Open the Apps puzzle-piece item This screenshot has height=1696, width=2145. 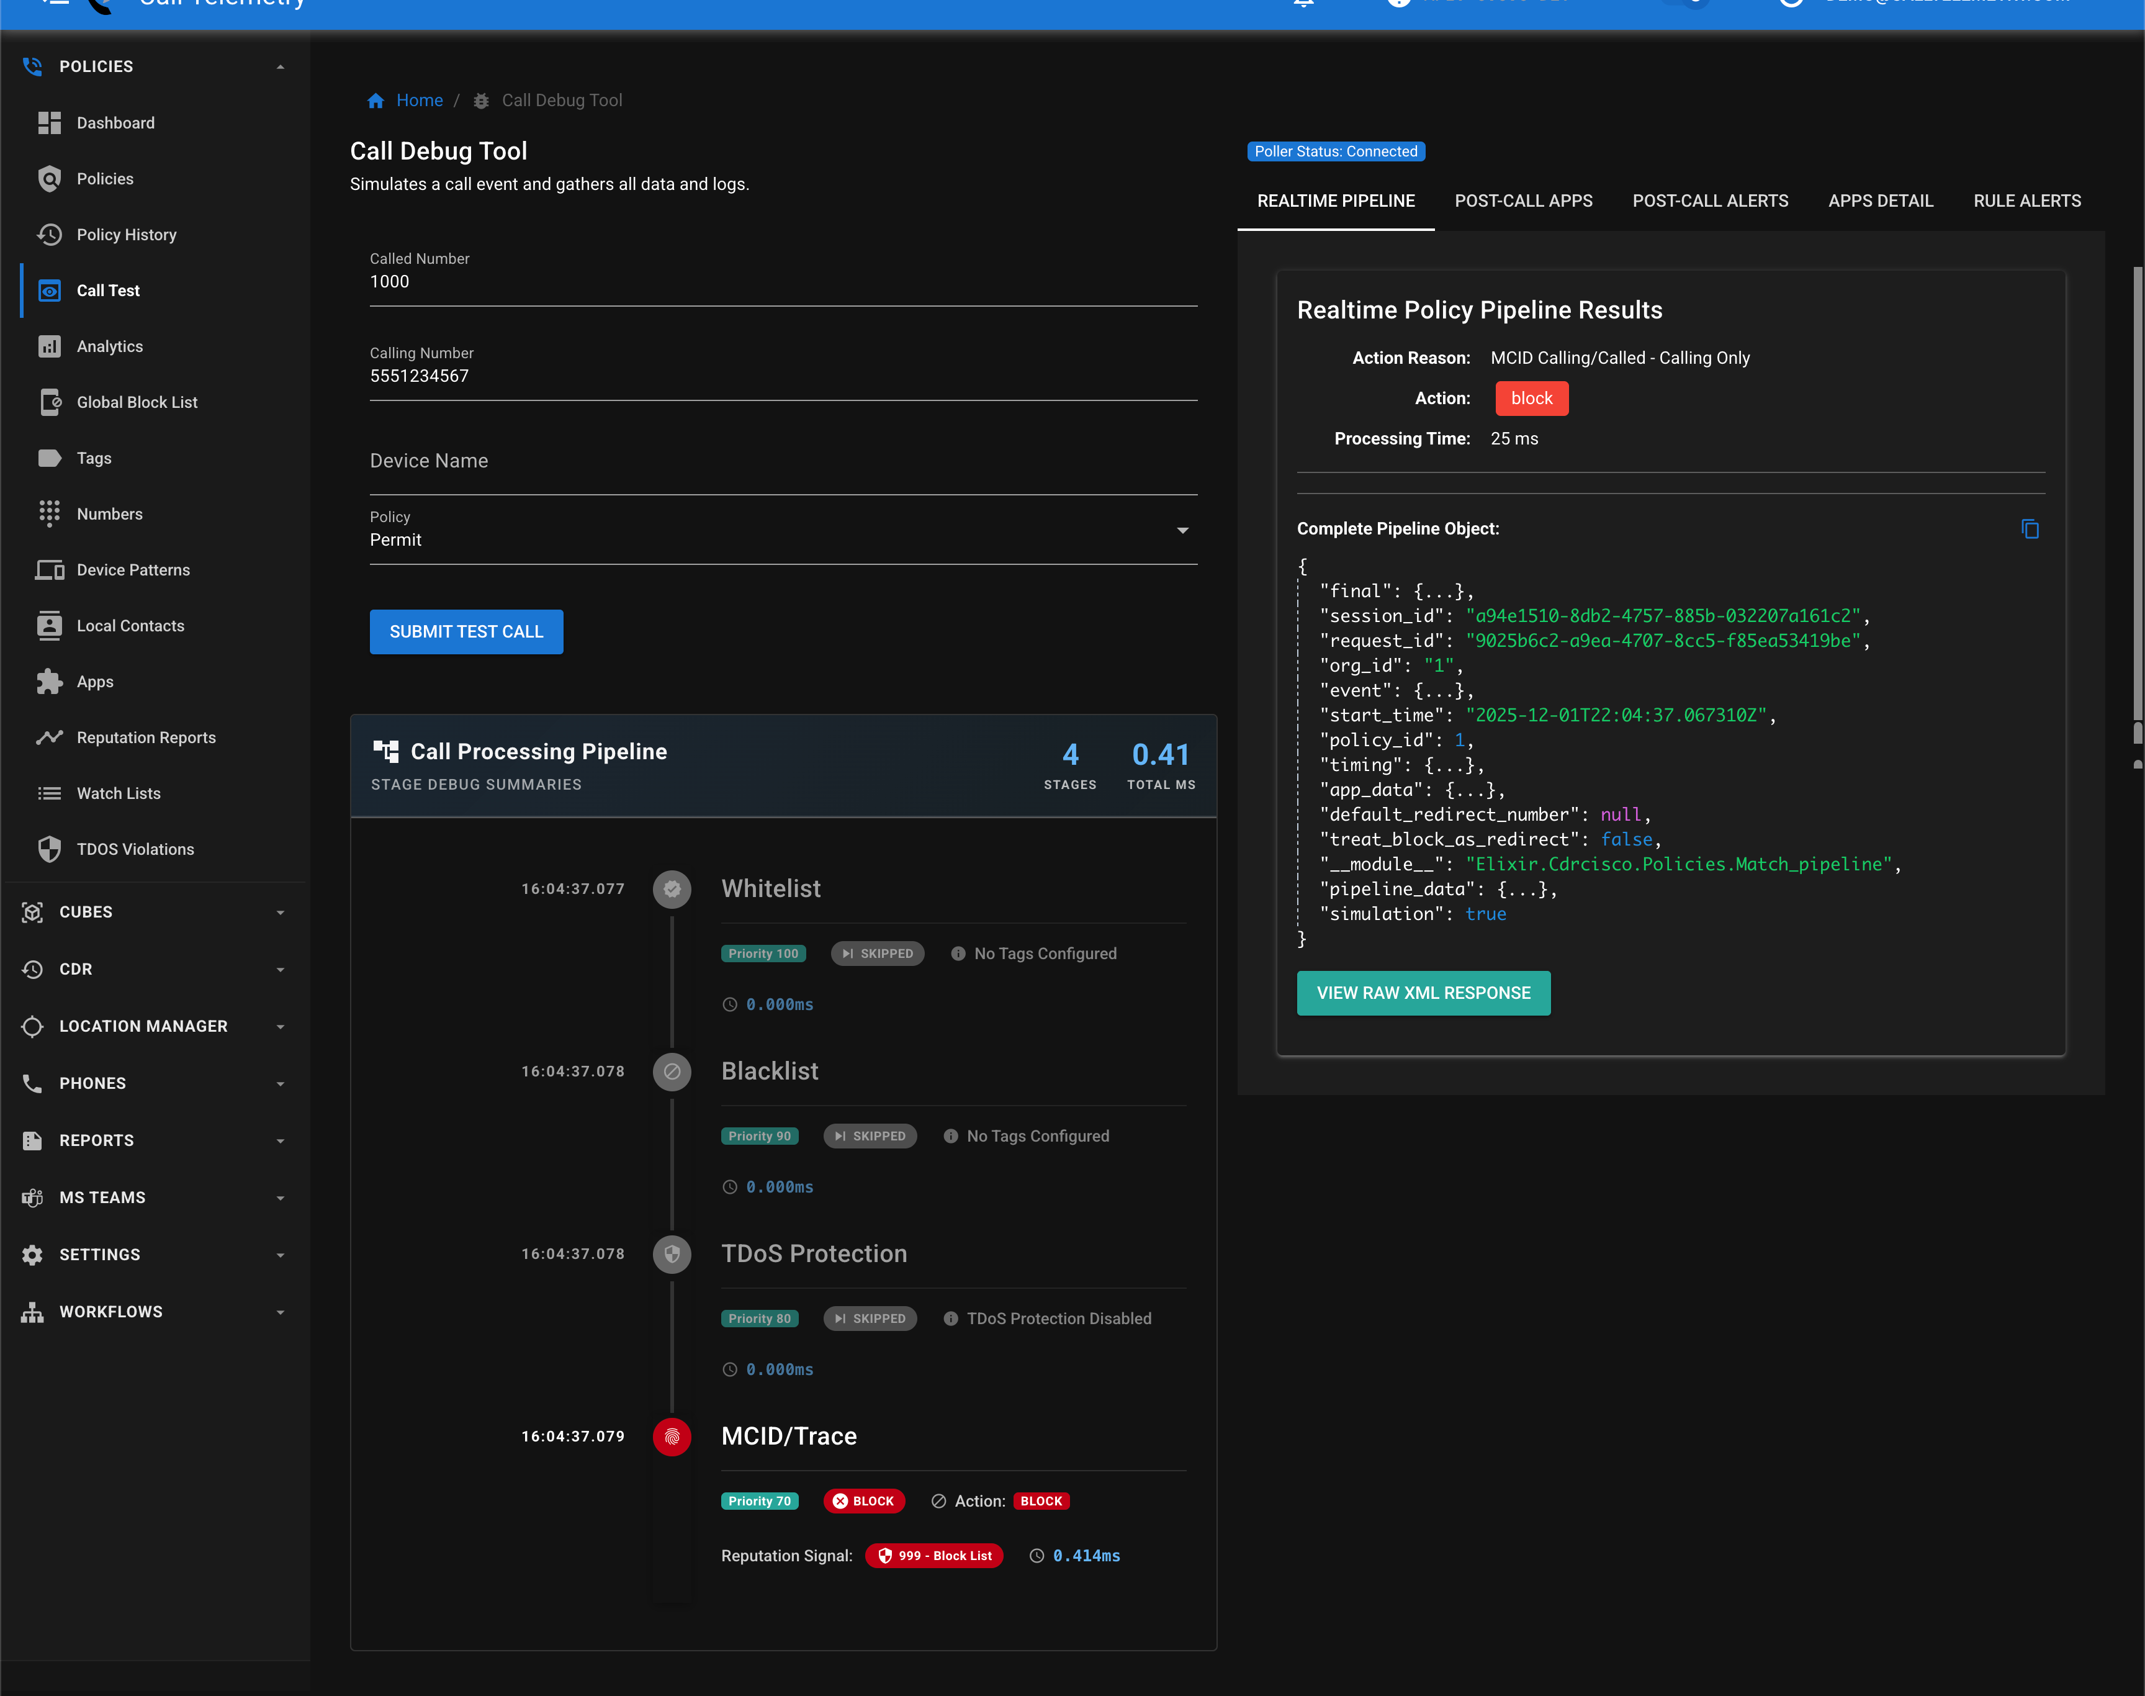pos(154,681)
